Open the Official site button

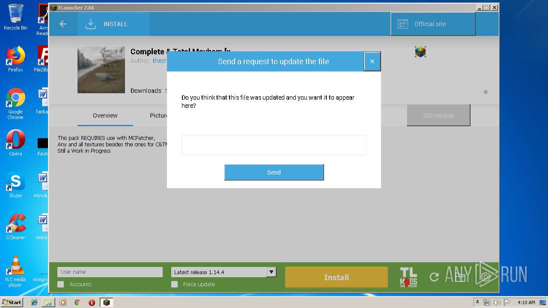coord(433,24)
